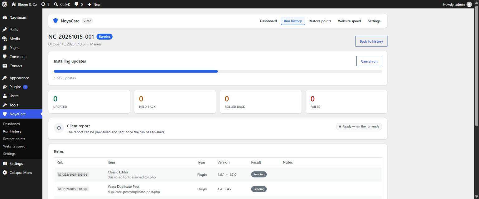Screen dimensions: 479x199
Task: Click the Ready when the run ends badge
Action: tap(359, 126)
